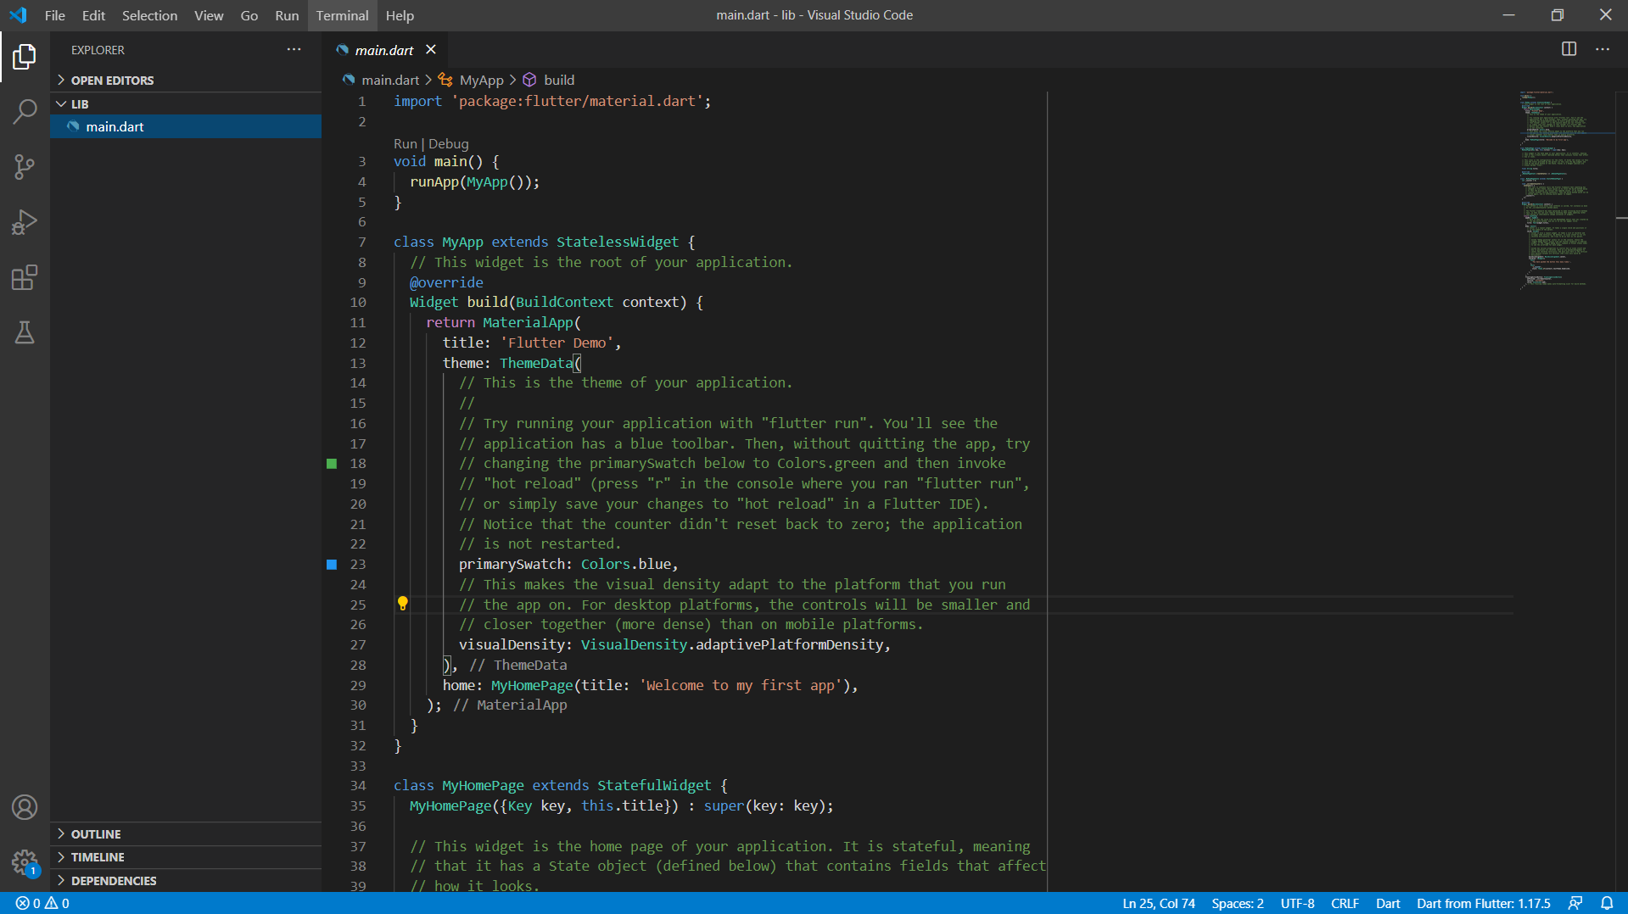Open the Extensions view icon

point(25,277)
